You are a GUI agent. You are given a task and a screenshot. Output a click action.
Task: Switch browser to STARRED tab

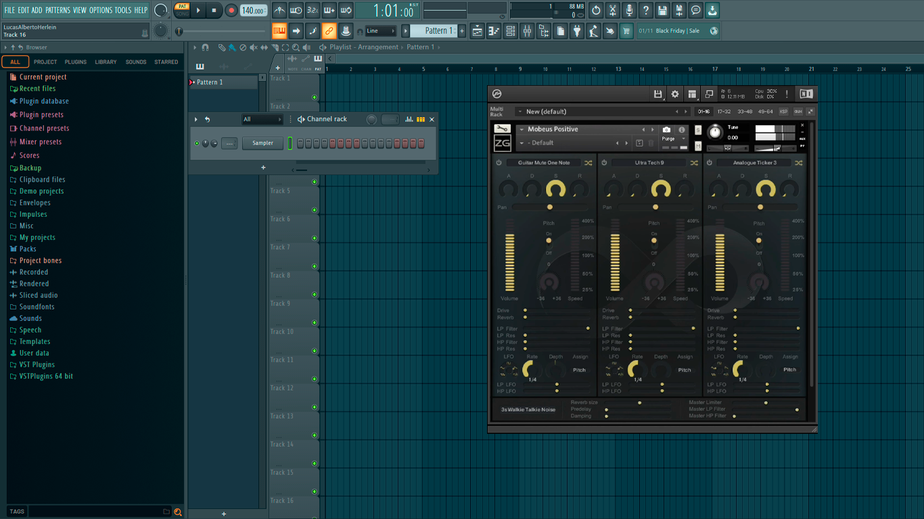[166, 61]
